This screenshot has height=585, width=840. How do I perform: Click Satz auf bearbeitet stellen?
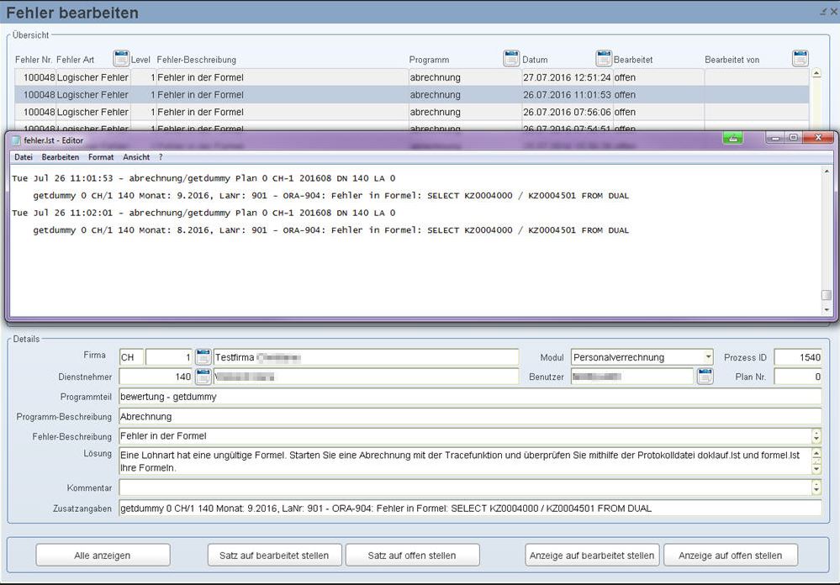coord(274,555)
